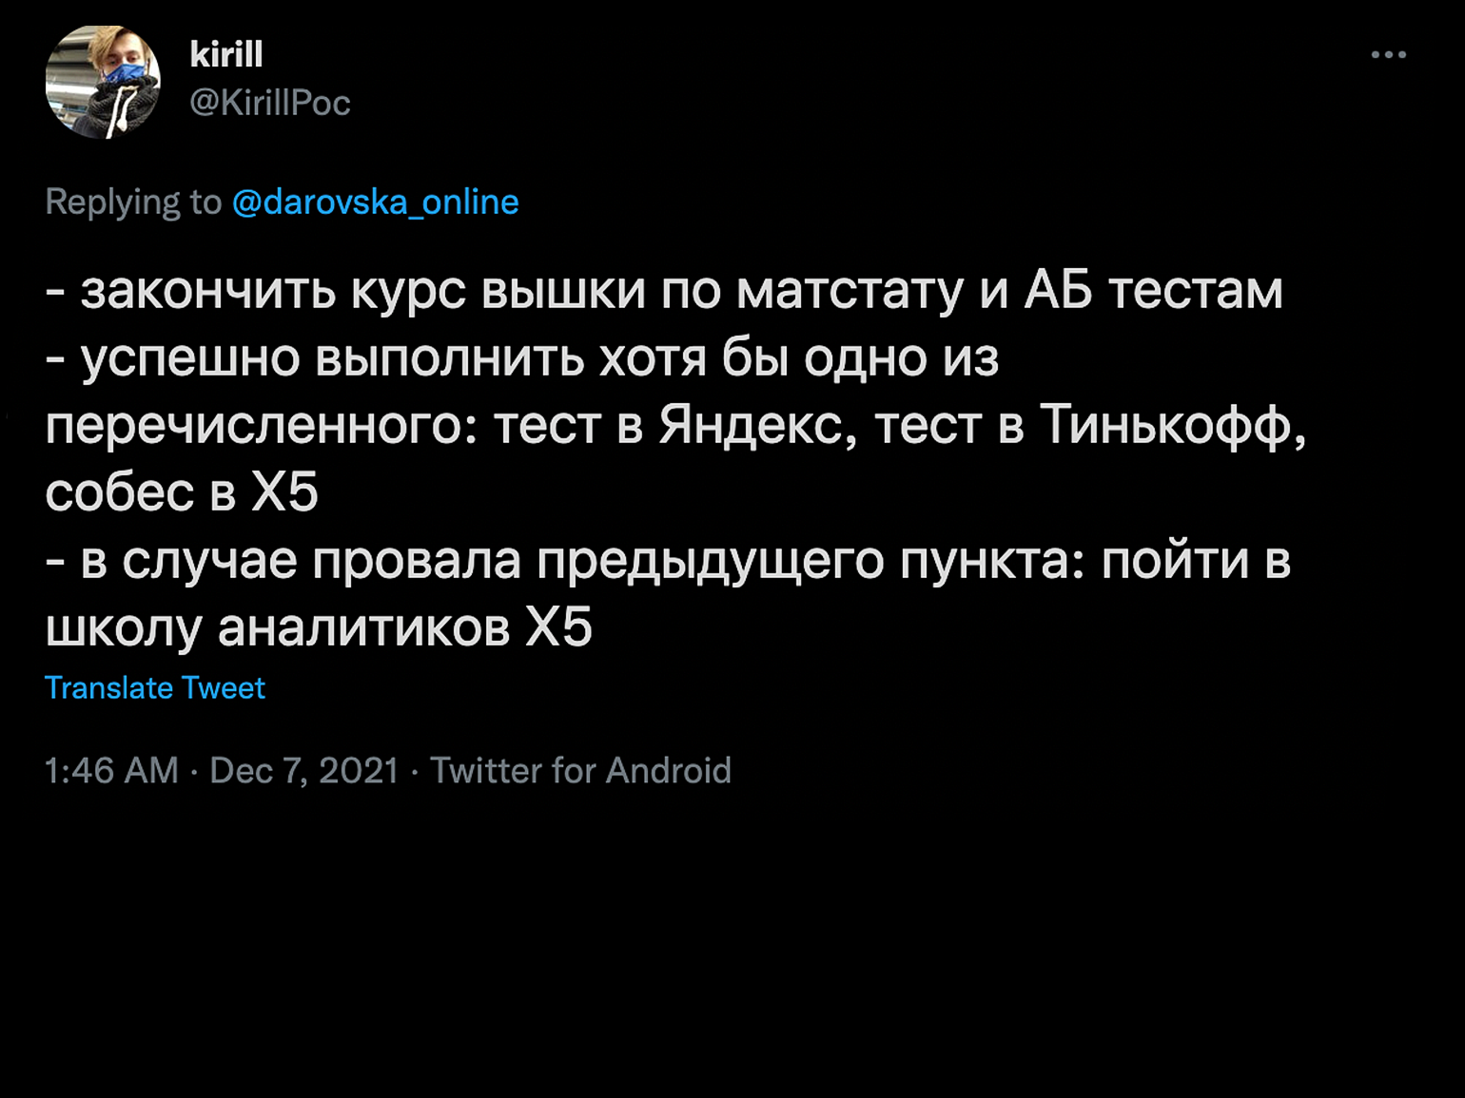Viewport: 1465px width, 1098px height.
Task: Click the display name kirill
Action: 226,54
